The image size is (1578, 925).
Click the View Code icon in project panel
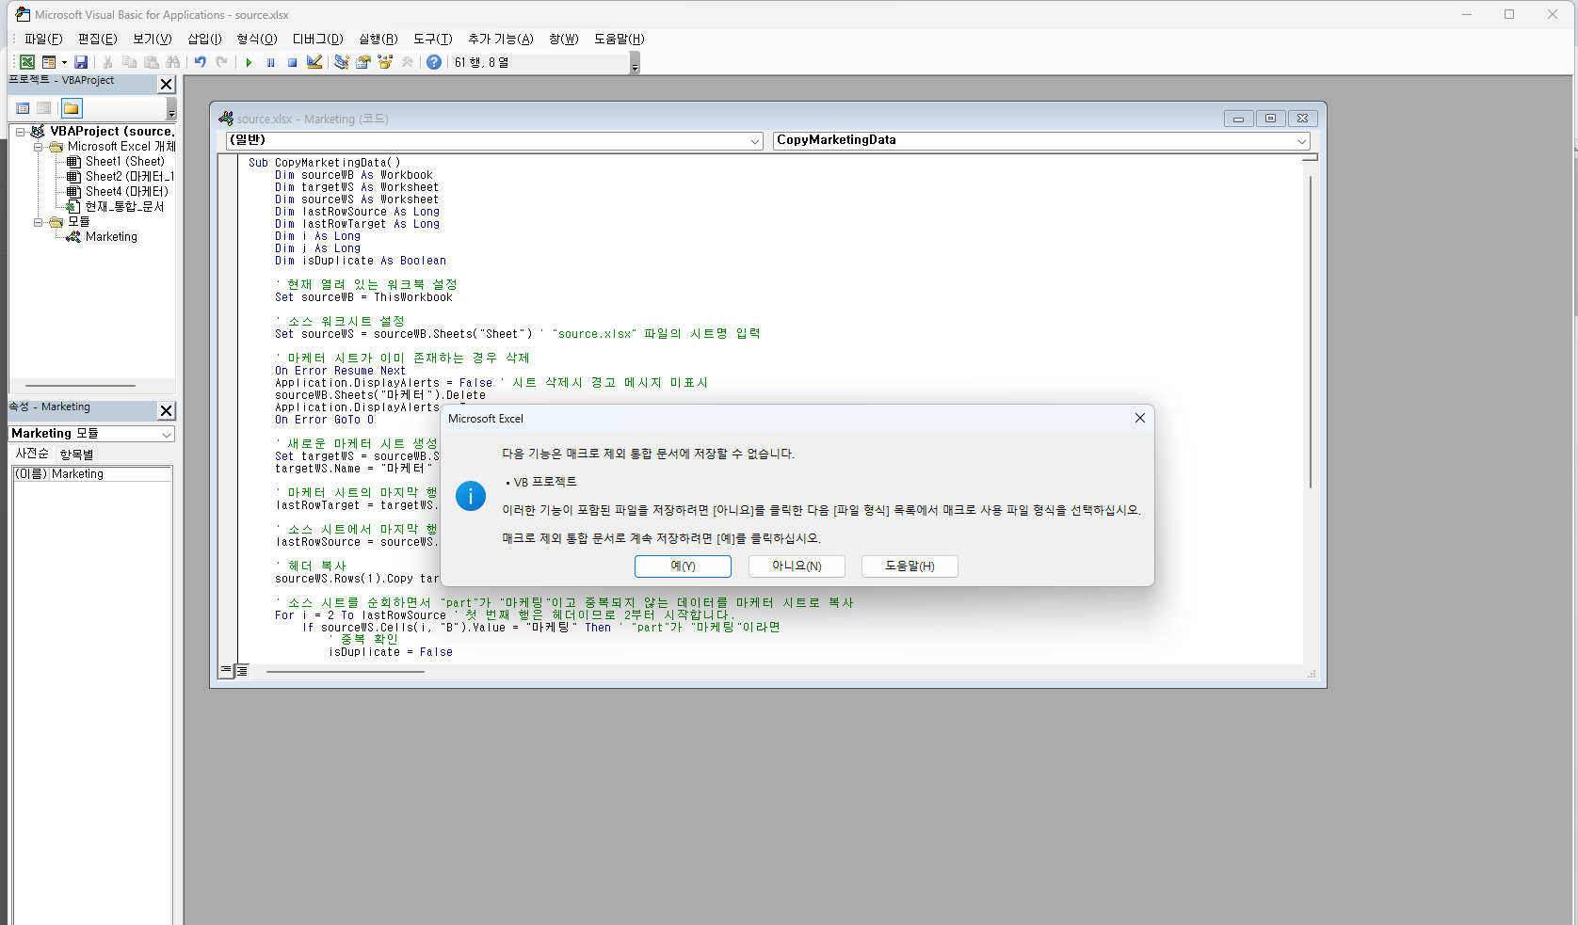click(24, 108)
